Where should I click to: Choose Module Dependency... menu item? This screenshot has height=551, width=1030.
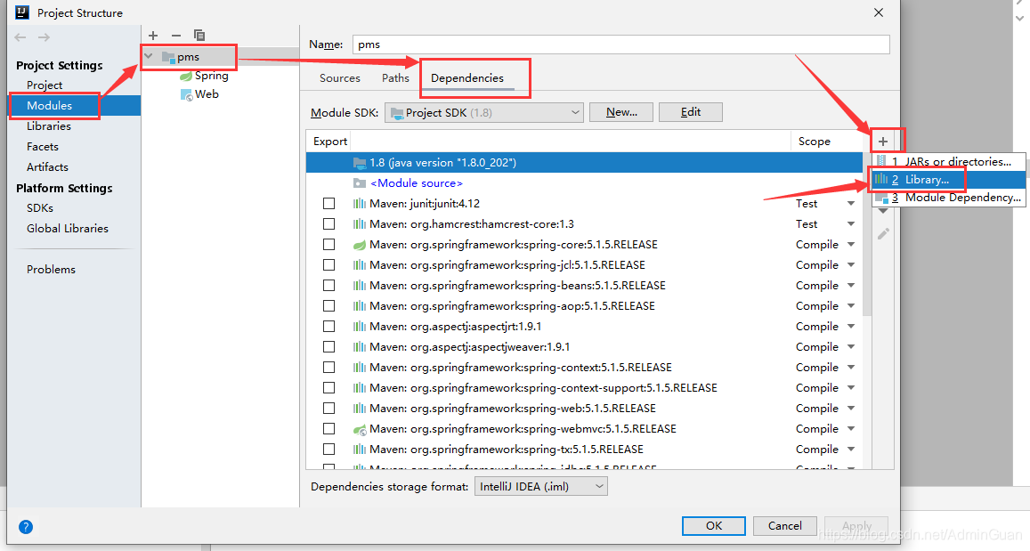coord(949,198)
